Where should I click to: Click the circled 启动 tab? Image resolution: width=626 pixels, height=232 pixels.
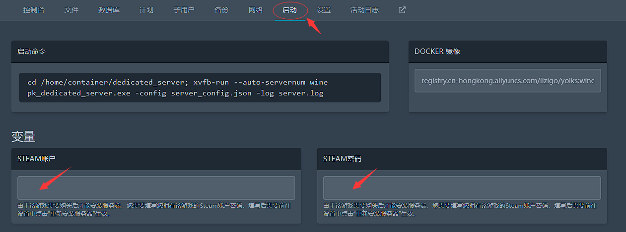pos(290,10)
